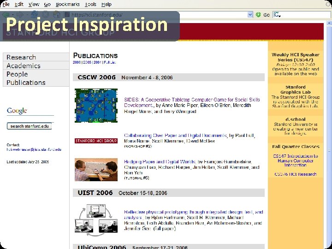332x249 pixels.
Task: Click the red Stanford HCI Group thumbnail
Action: 96,141
